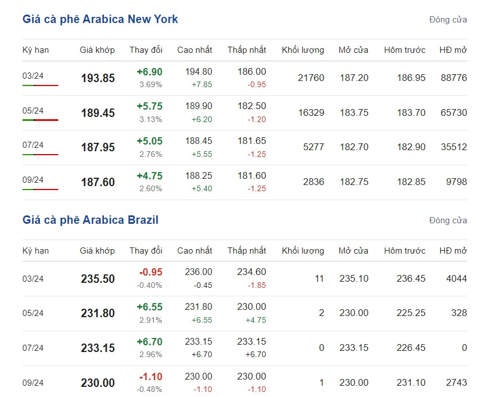Click the 07/24 New York range bar

click(x=40, y=155)
